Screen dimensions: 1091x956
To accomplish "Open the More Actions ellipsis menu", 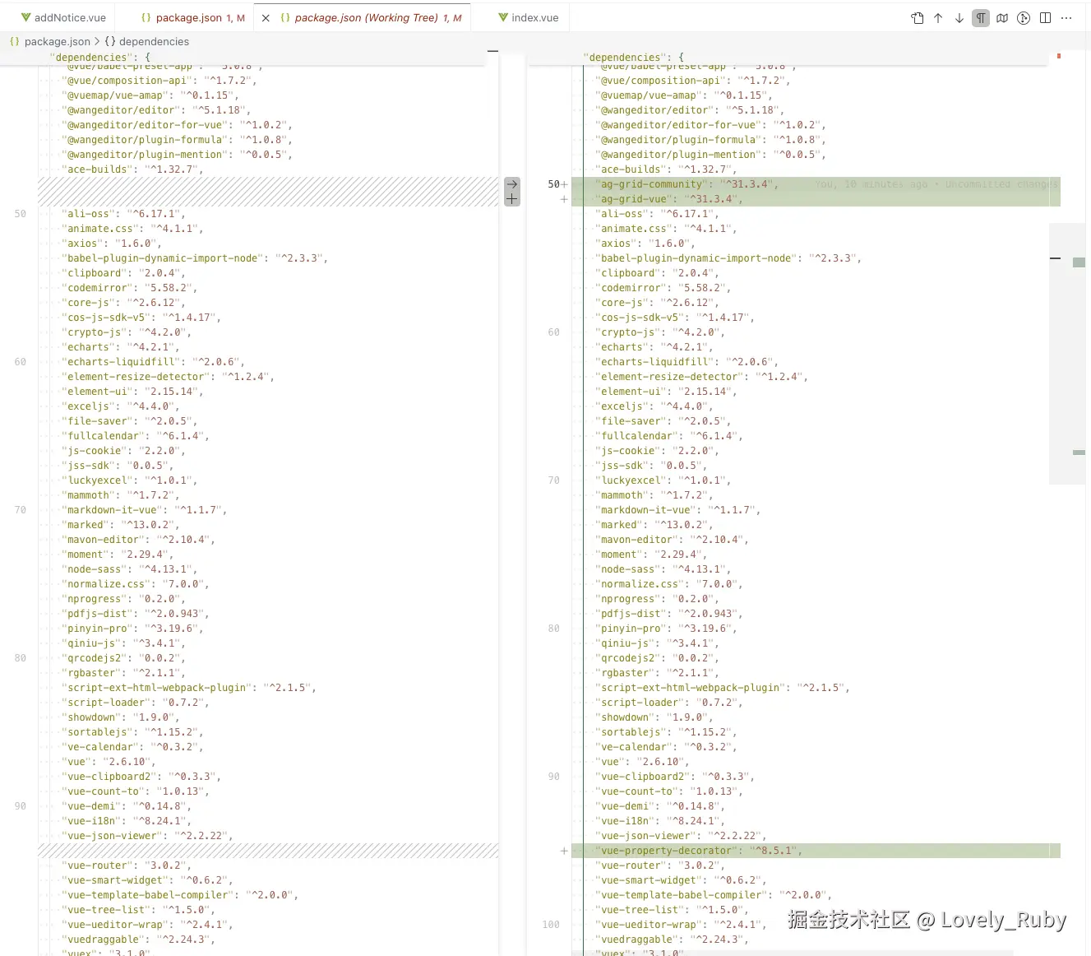I will 1066,18.
